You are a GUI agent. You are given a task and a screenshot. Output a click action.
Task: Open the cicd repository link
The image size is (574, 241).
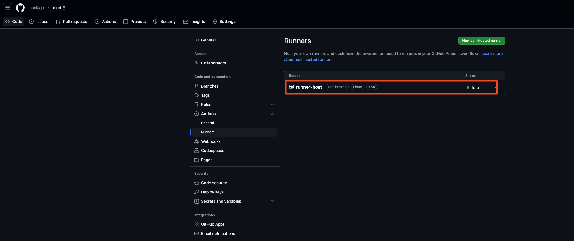pyautogui.click(x=57, y=8)
